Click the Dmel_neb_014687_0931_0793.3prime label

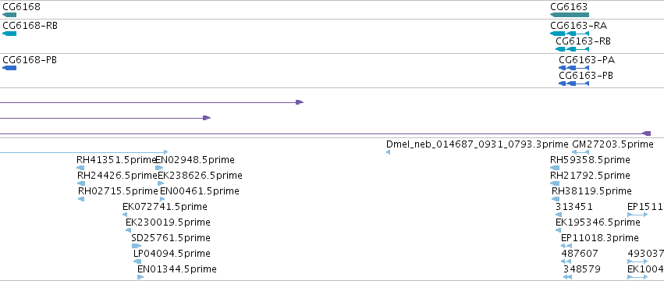(478, 144)
